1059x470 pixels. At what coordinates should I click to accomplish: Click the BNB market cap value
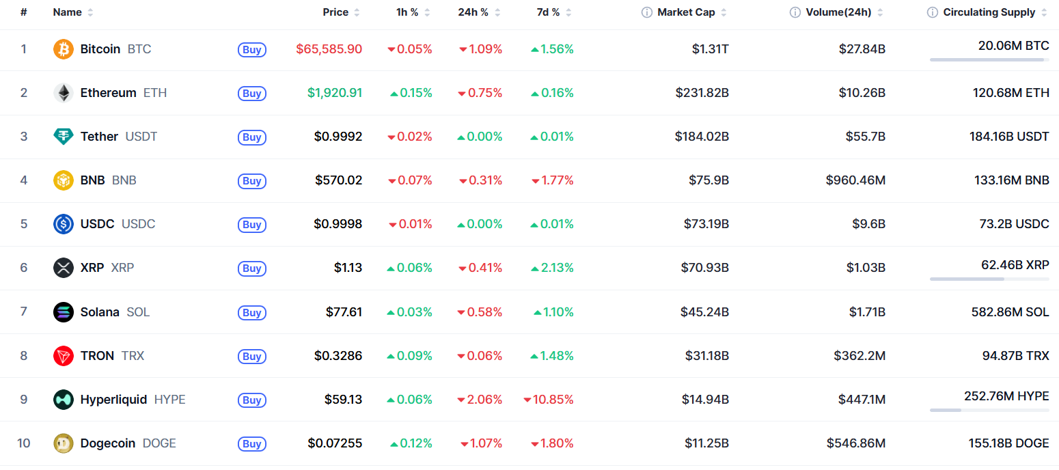pyautogui.click(x=709, y=180)
